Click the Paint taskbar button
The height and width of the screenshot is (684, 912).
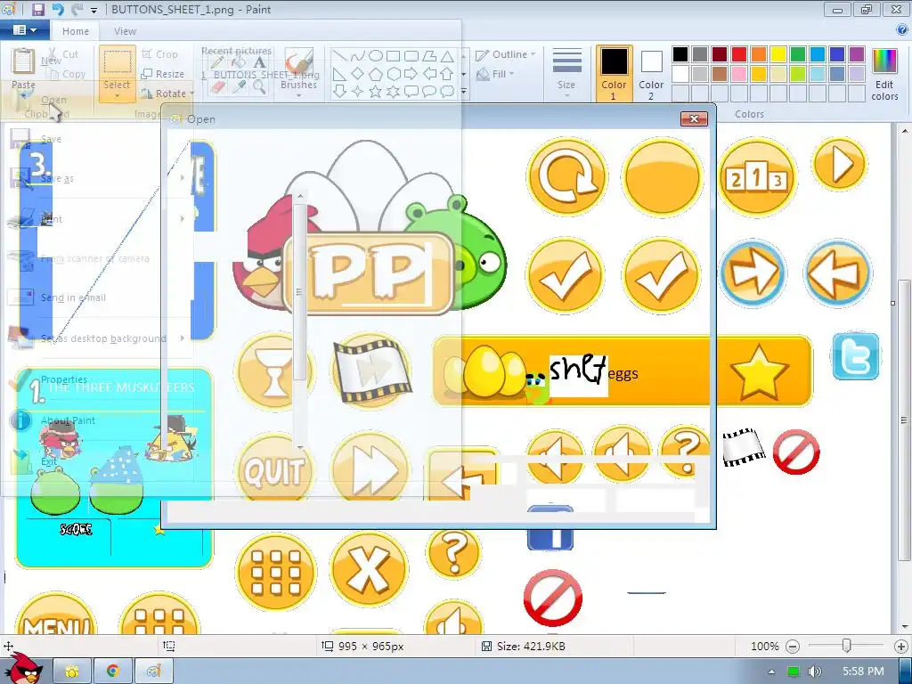(x=153, y=672)
